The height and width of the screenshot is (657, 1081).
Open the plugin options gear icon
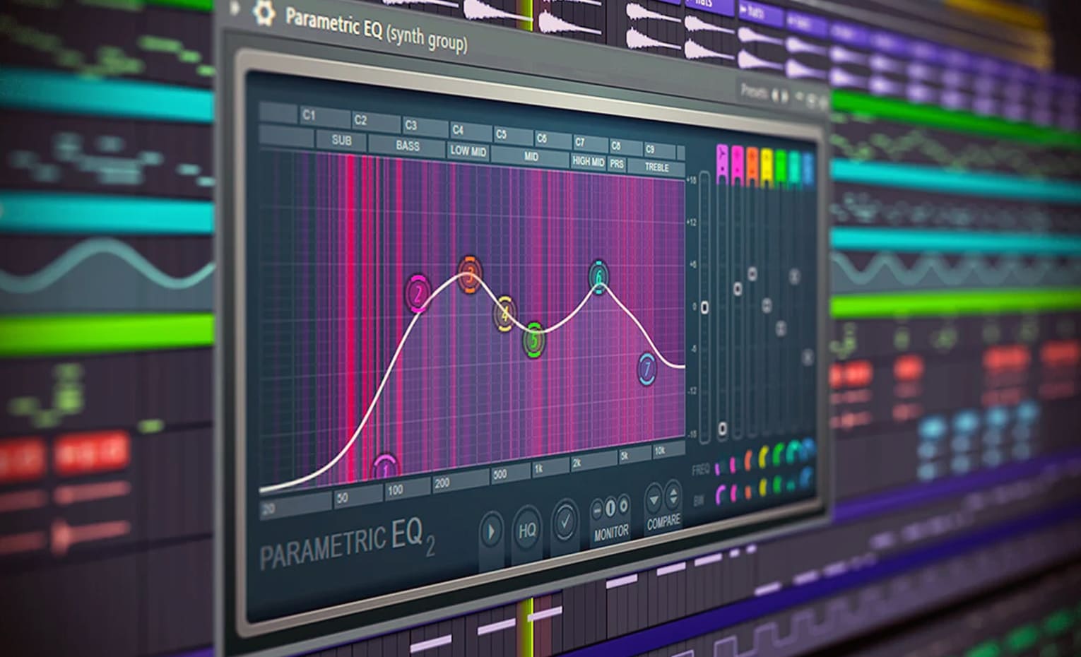click(263, 12)
